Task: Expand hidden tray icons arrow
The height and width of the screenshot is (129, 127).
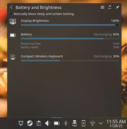Action: (101, 123)
